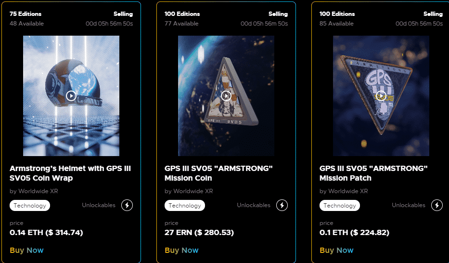The height and width of the screenshot is (263, 449).
Task: Select the Technology tag on the Helmet card
Action: 30,205
